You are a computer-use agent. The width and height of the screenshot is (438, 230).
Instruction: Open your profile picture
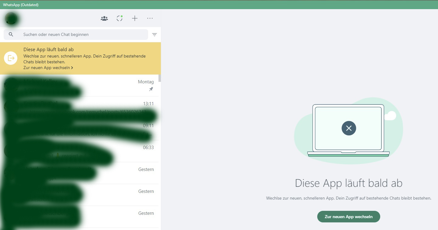[11, 18]
